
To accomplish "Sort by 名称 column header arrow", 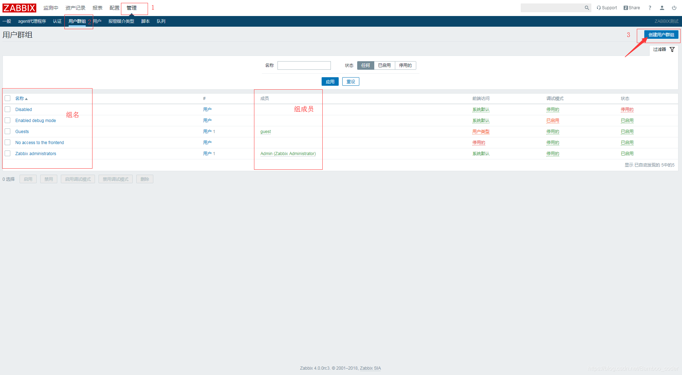I will pyautogui.click(x=21, y=99).
